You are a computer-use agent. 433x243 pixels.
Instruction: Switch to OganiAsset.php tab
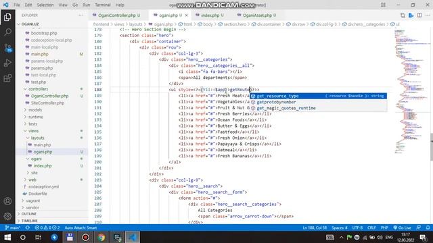pyautogui.click(x=257, y=16)
